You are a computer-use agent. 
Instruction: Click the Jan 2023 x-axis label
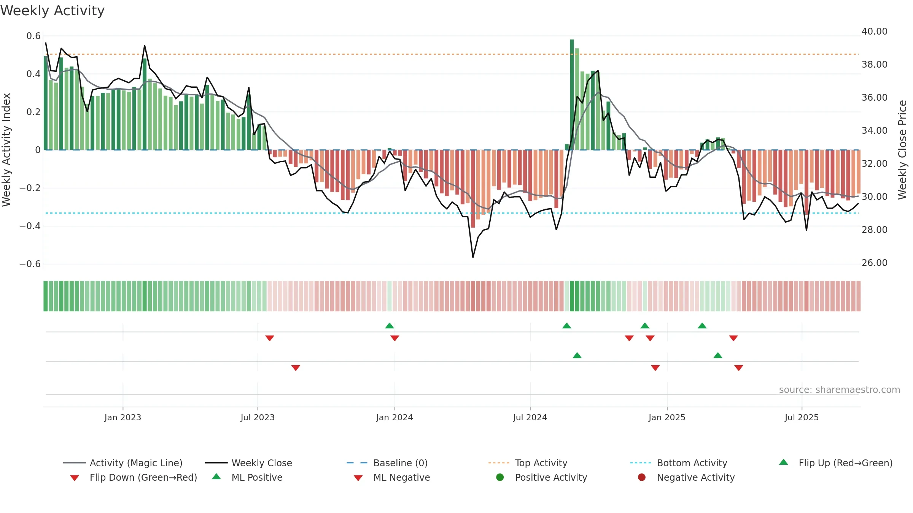(x=123, y=418)
